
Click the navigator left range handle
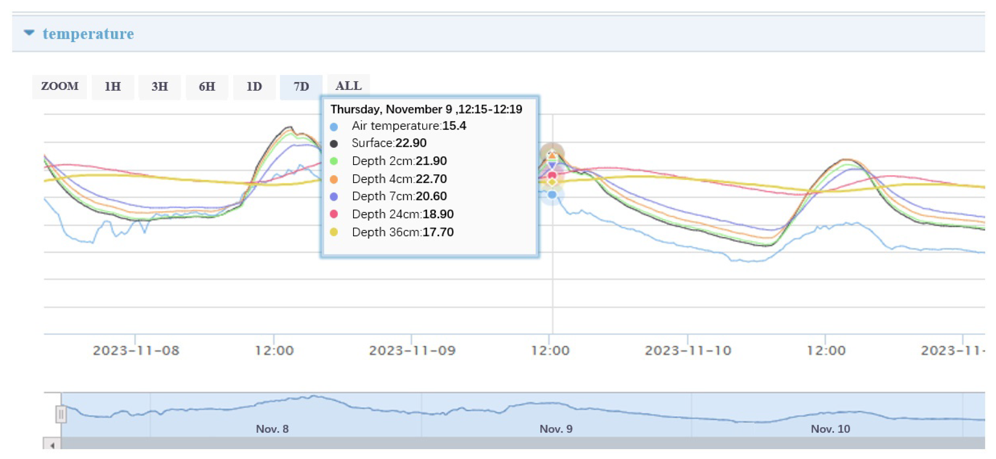tap(61, 414)
